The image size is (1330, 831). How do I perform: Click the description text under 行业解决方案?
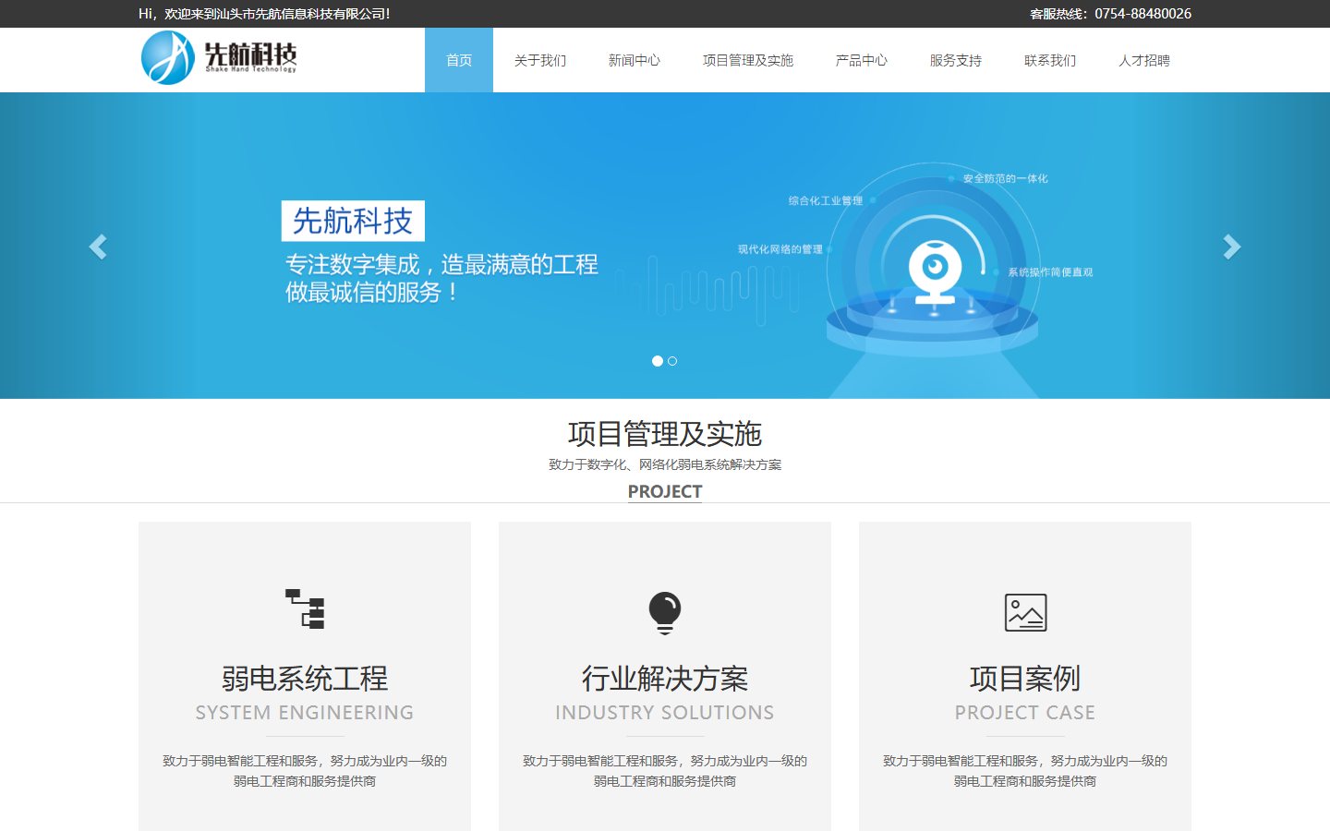pos(665,771)
